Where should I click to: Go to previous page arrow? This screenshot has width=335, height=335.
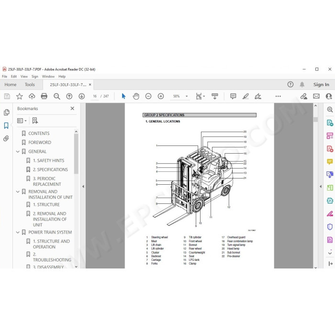pyautogui.click(x=69, y=96)
